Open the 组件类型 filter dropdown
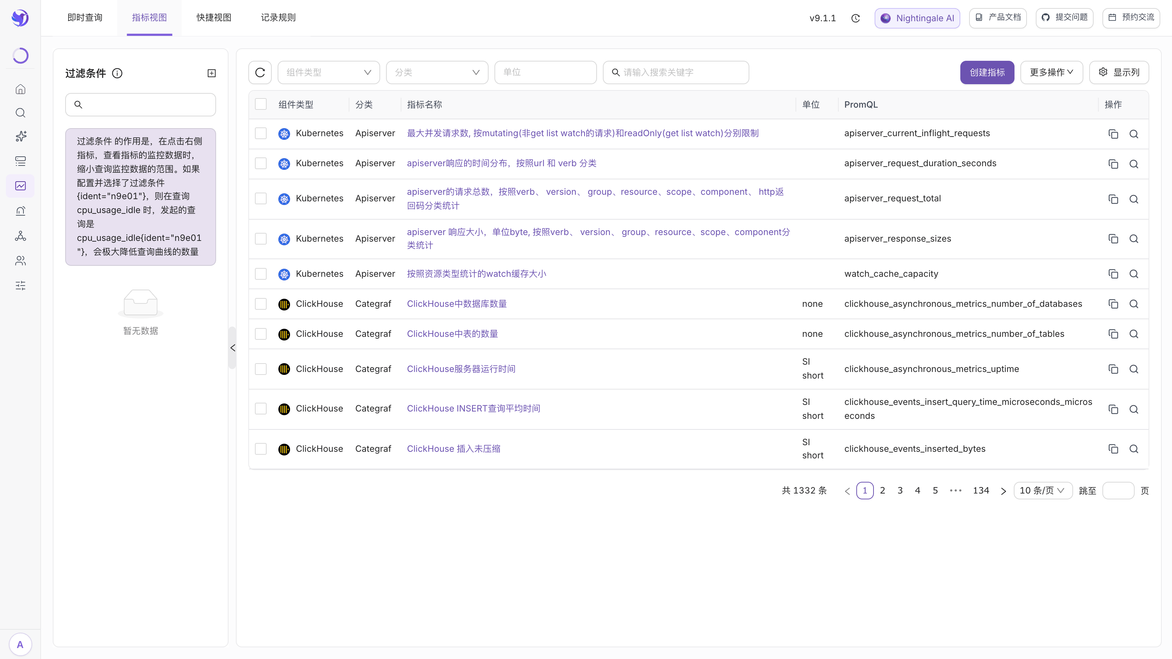 [329, 72]
